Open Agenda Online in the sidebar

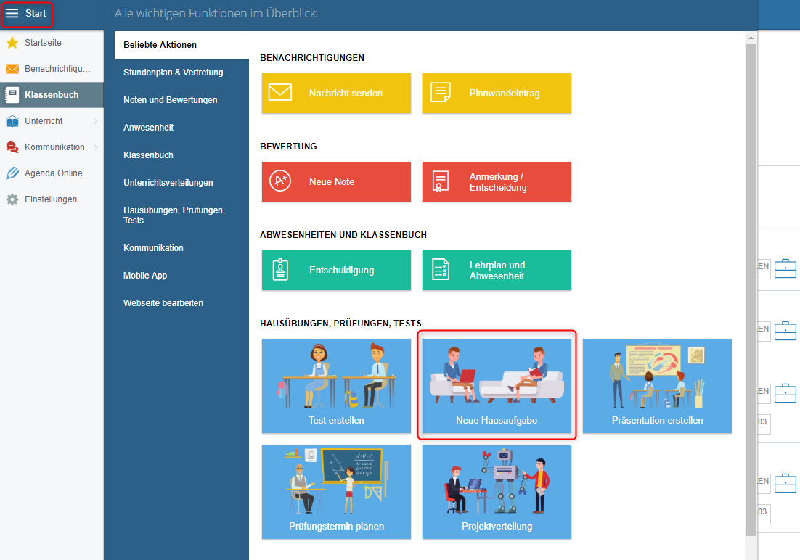tap(52, 173)
